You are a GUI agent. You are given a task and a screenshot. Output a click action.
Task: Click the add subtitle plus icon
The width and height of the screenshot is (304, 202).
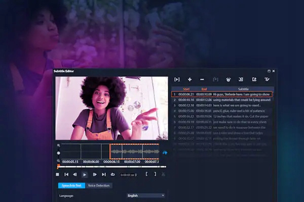pos(189,79)
